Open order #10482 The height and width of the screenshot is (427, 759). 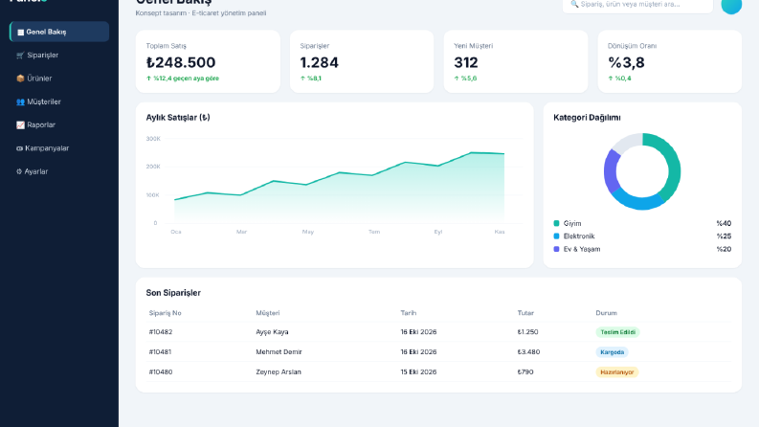pos(161,332)
